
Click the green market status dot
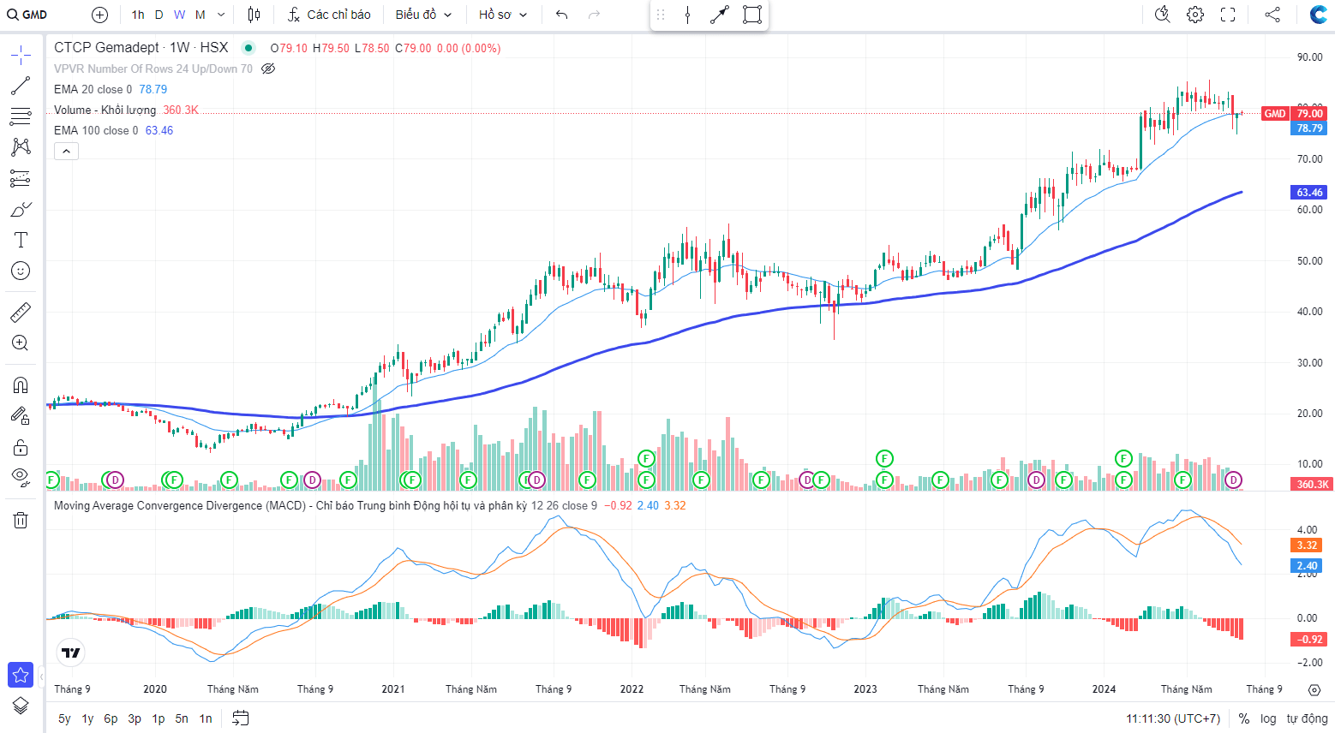tap(248, 48)
